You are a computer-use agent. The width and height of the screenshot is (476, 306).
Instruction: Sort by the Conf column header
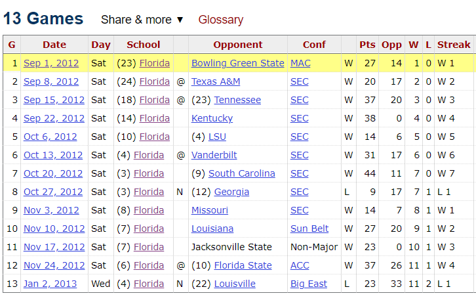314,45
